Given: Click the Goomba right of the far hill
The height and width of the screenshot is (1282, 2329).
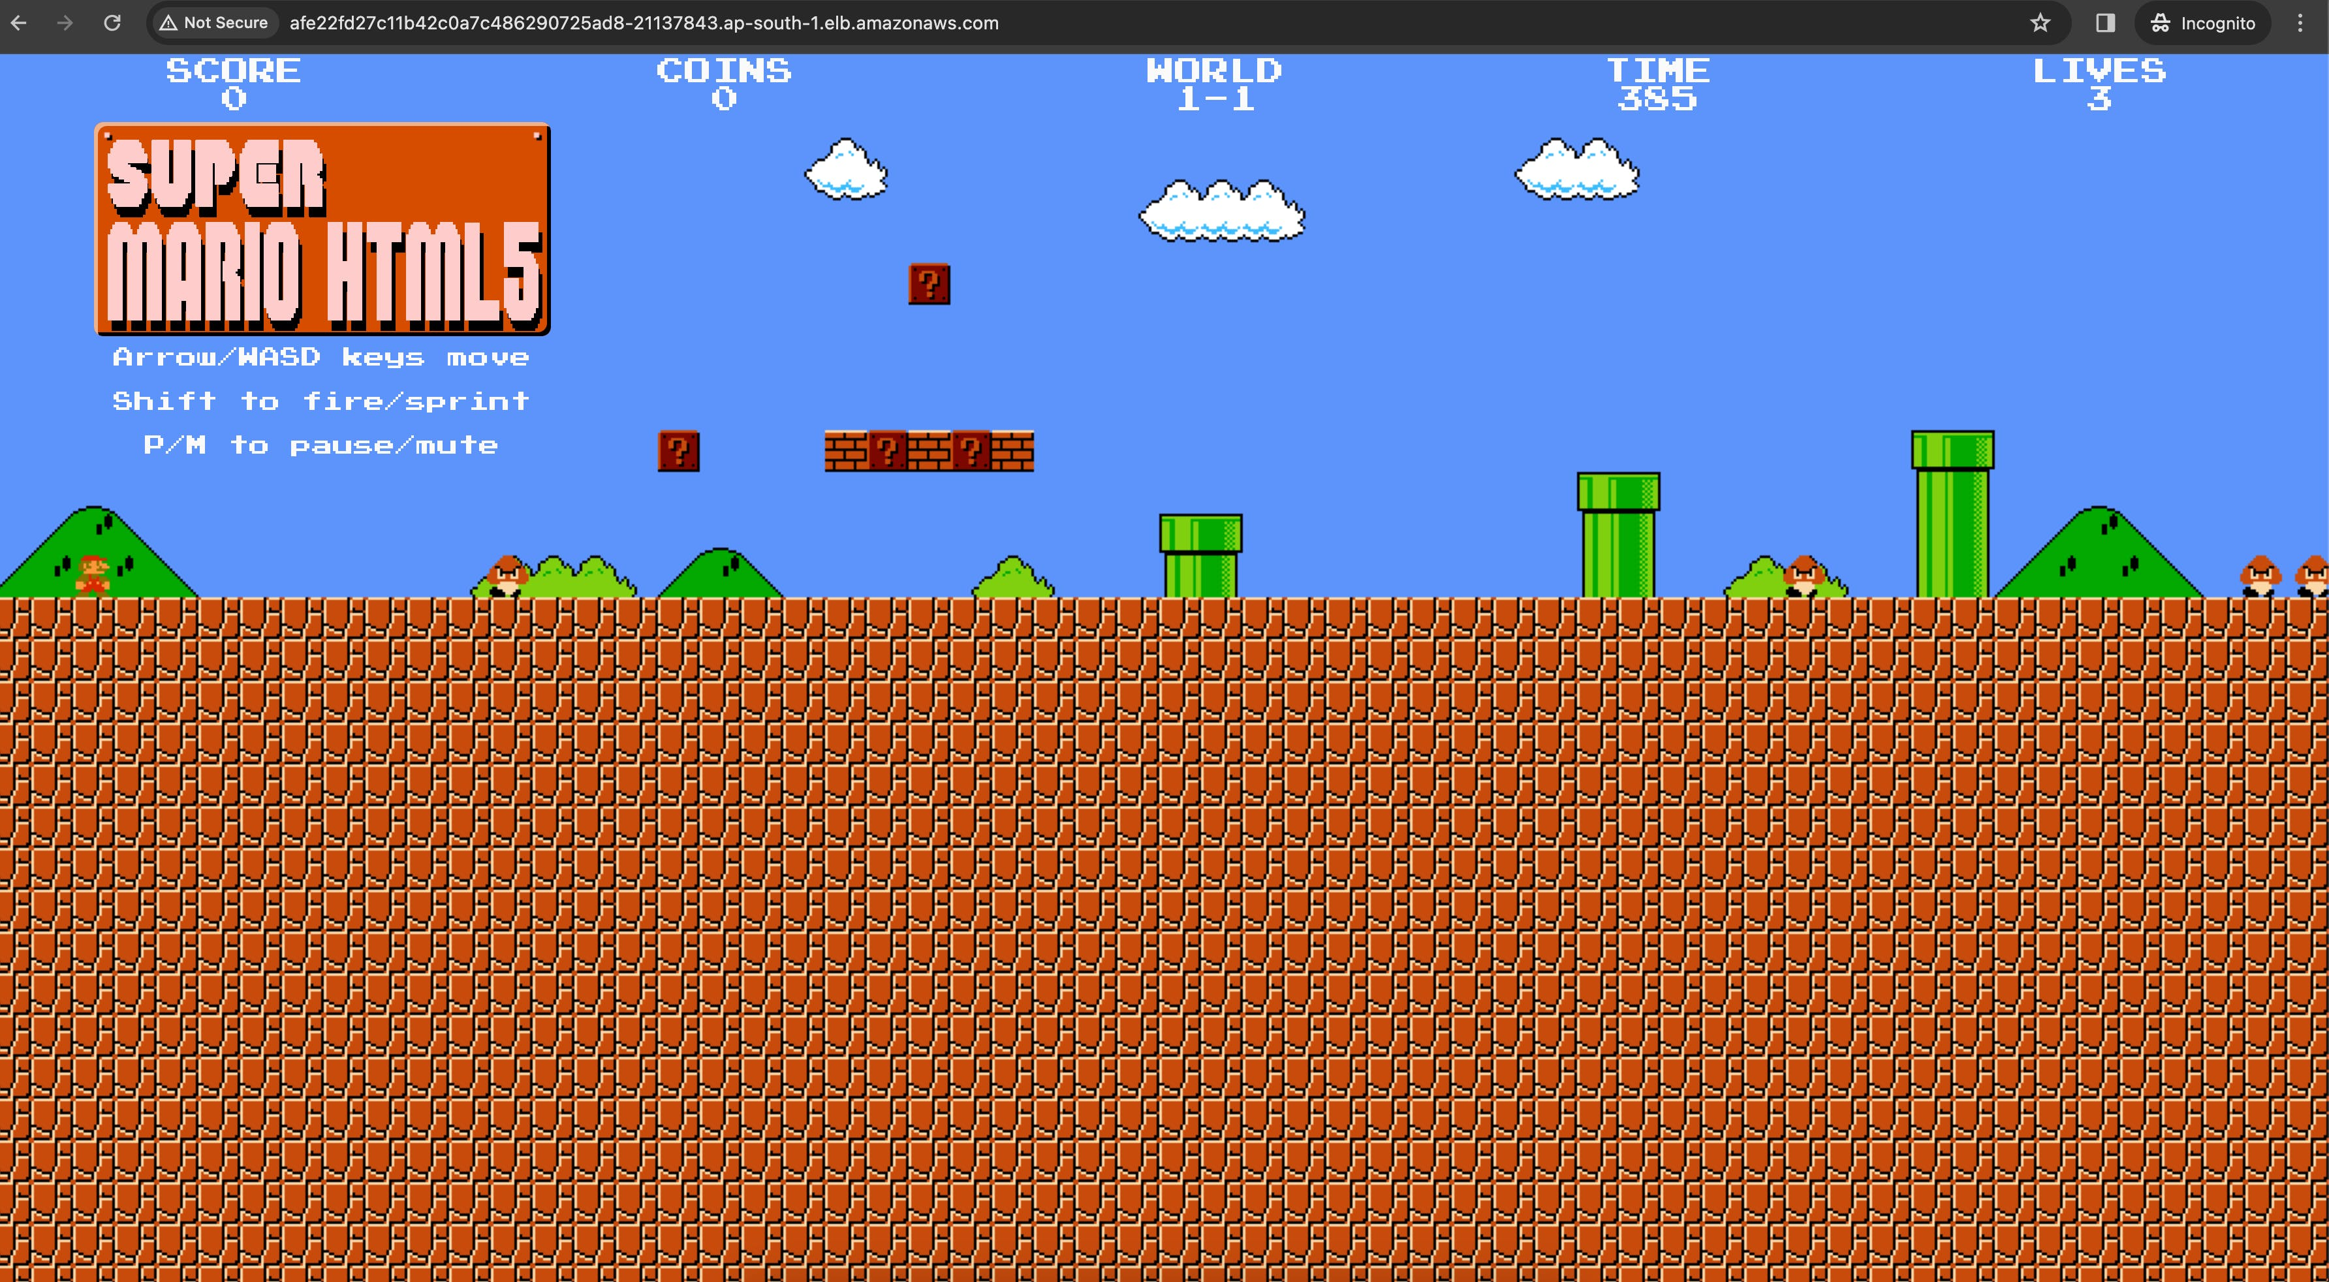Looking at the screenshot, I should click(x=2260, y=576).
